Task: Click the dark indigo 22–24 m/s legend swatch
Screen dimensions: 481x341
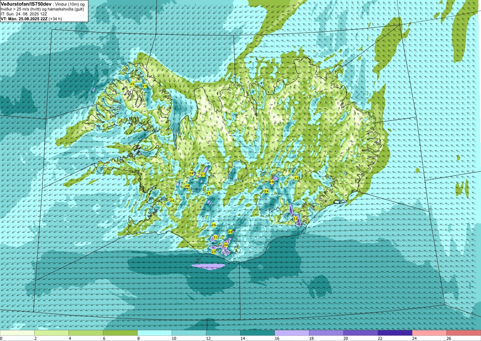Action: tap(395, 333)
